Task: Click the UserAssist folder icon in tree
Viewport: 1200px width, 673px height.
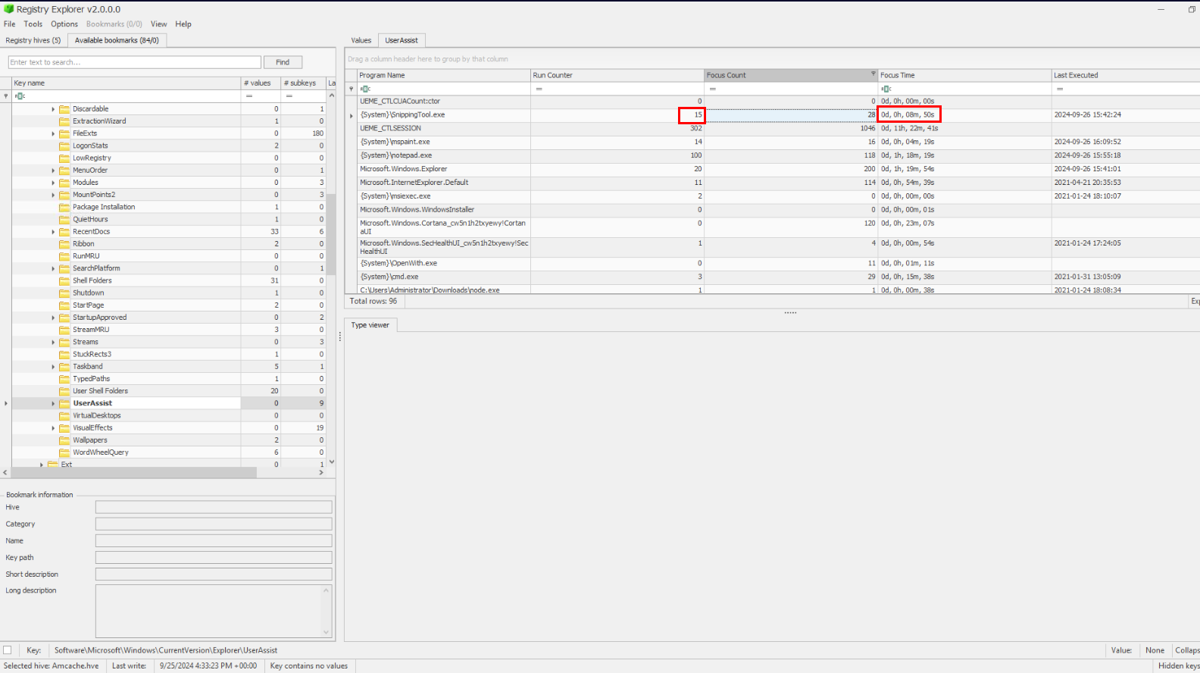Action: pos(64,403)
